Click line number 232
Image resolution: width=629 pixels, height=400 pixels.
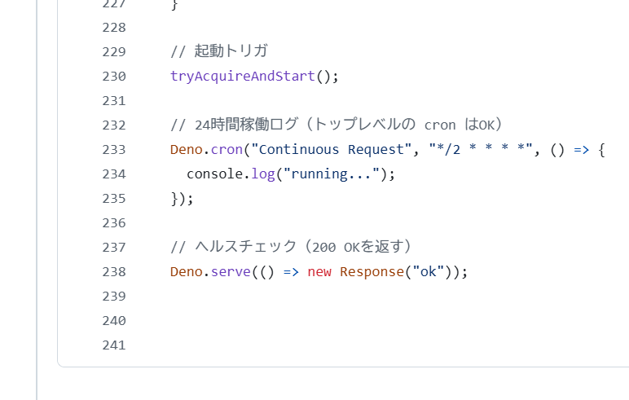114,125
